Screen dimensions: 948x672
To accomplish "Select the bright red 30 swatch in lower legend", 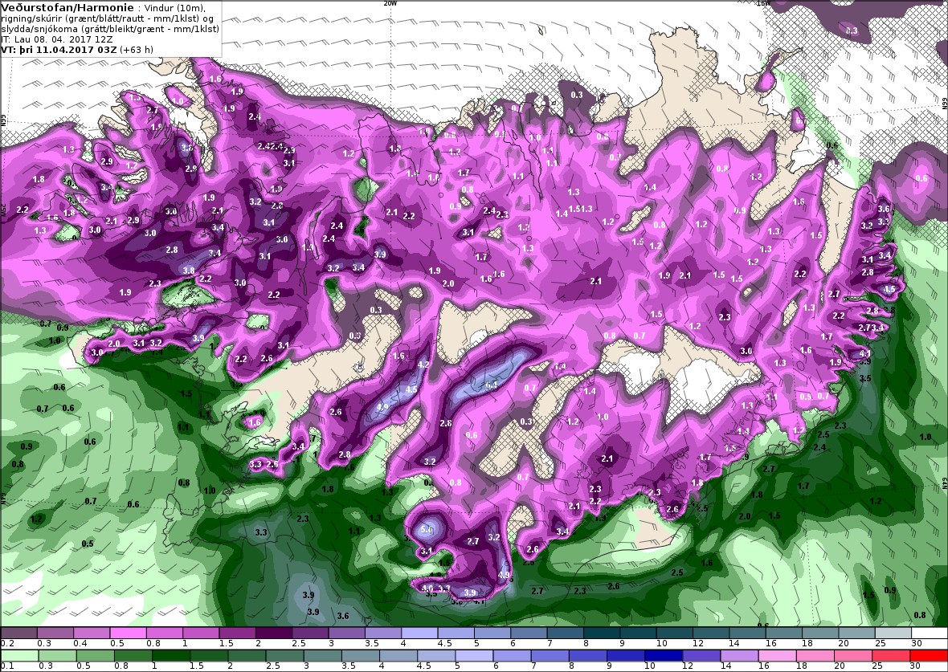I will click(928, 656).
